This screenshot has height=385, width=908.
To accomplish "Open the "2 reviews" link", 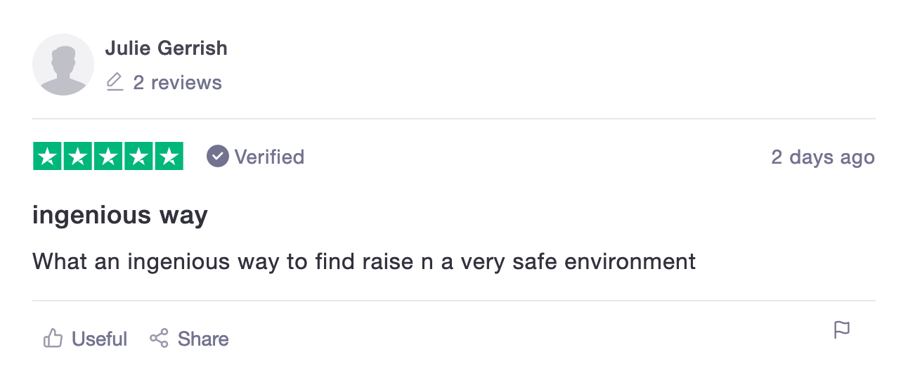I will pyautogui.click(x=177, y=83).
